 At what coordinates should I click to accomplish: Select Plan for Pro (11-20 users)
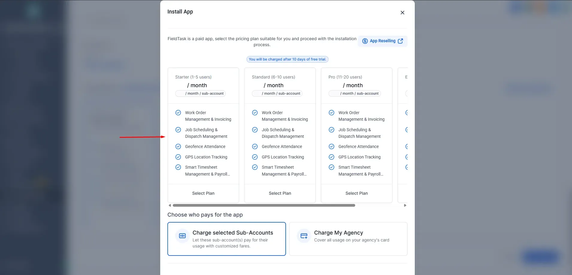pos(357,193)
